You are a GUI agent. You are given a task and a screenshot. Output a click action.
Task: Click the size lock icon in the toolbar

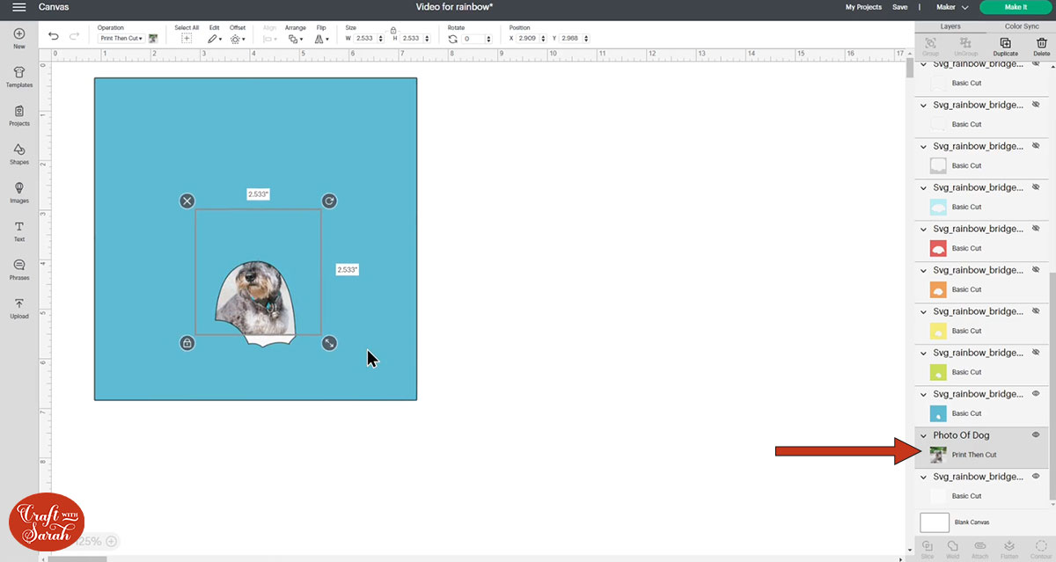(x=392, y=30)
